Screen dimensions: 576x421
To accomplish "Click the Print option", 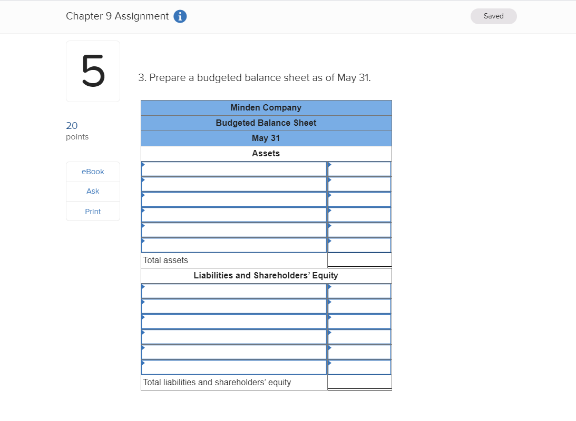I will pos(93,211).
